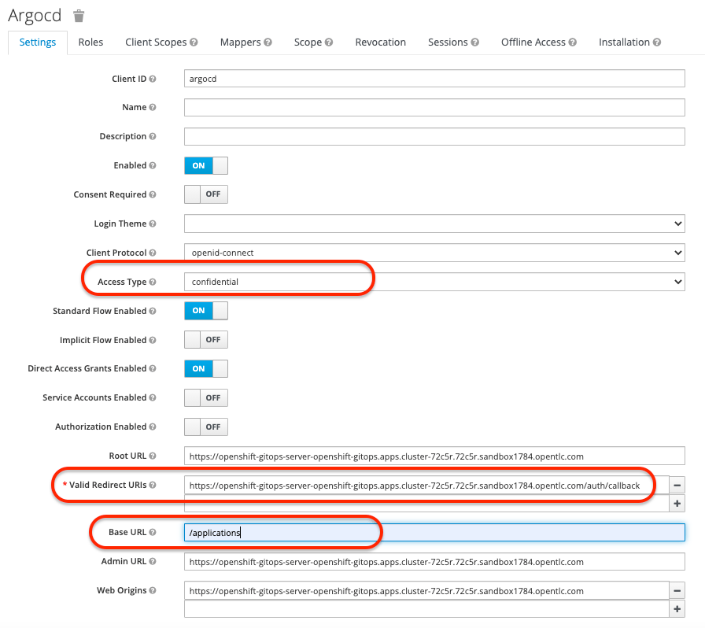Switch to the Roles tab

(90, 42)
